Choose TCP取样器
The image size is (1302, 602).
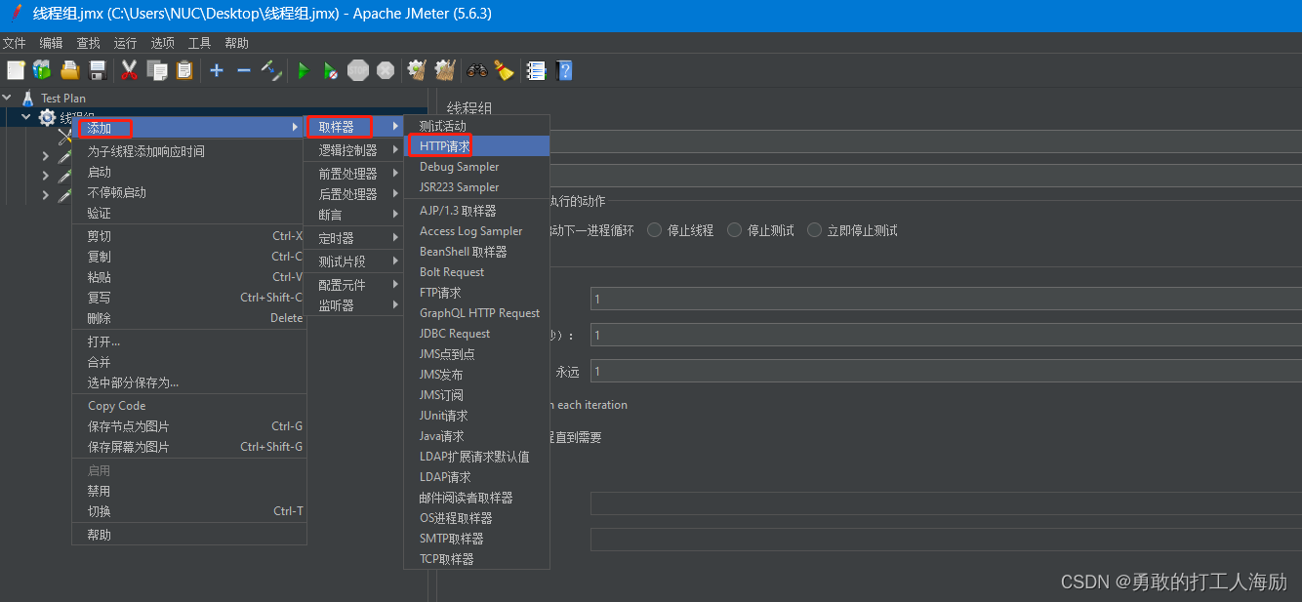(x=477, y=559)
